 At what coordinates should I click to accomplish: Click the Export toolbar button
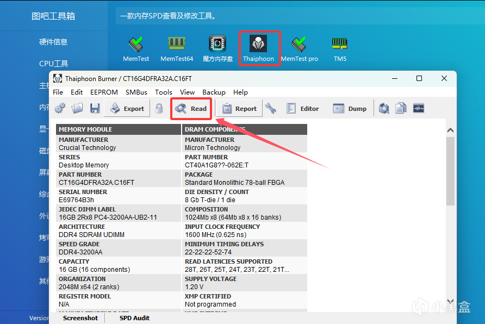[127, 109]
